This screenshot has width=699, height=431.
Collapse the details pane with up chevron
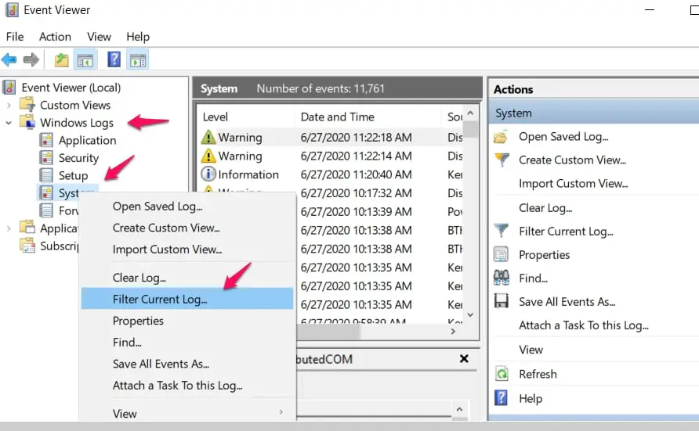click(459, 409)
